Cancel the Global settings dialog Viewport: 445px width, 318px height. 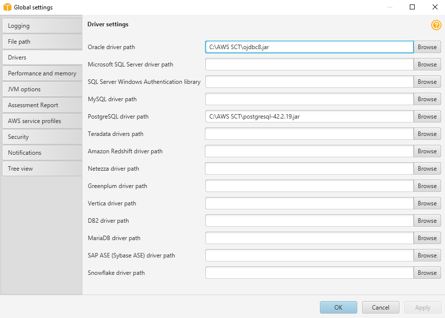click(x=381, y=307)
